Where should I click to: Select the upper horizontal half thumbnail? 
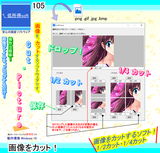tap(98, 90)
